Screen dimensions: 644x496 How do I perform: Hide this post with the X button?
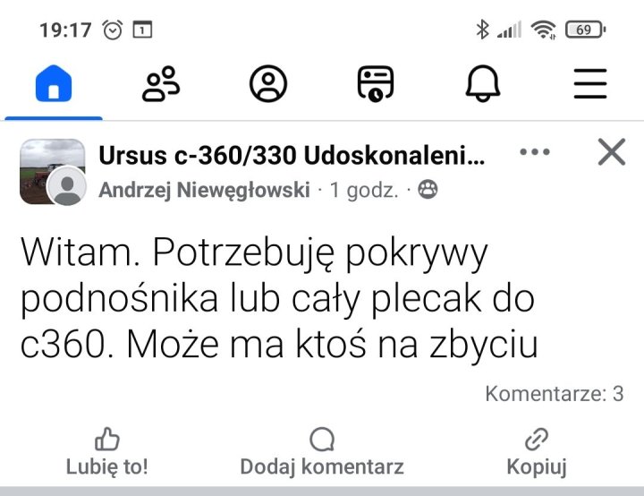pyautogui.click(x=611, y=153)
